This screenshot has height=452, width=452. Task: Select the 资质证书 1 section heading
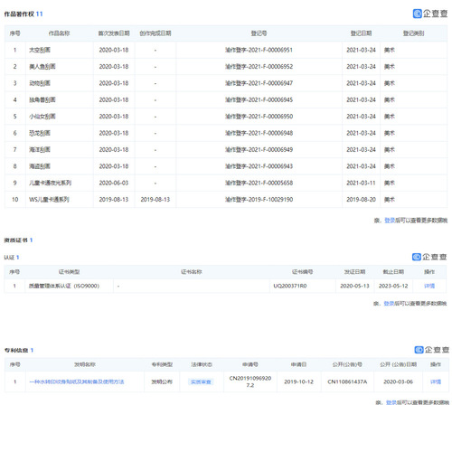[x=18, y=240]
